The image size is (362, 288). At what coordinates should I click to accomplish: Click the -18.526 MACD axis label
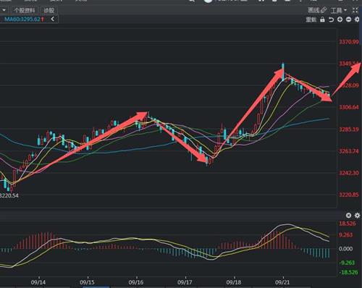348,272
